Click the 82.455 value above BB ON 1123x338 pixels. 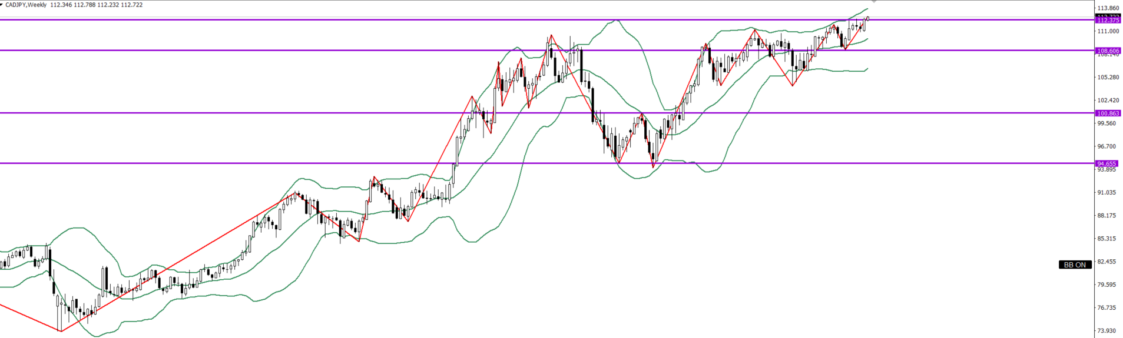(1107, 262)
